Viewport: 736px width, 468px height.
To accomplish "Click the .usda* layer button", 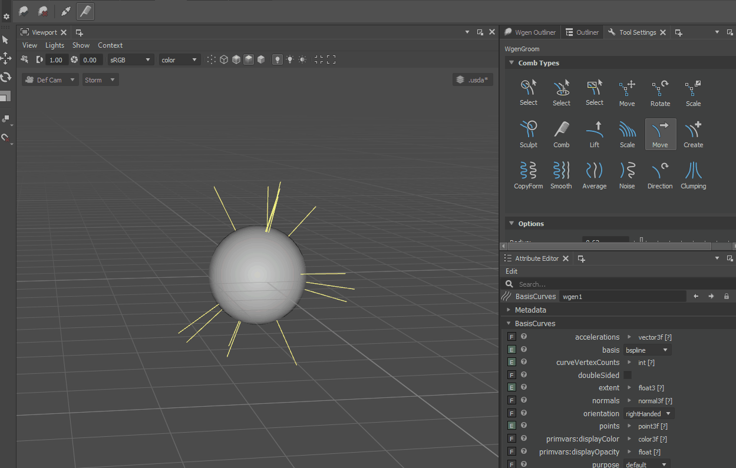I will 473,79.
